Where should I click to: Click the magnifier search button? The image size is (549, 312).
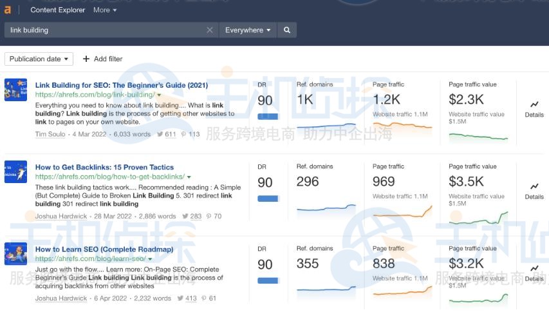[x=287, y=30]
